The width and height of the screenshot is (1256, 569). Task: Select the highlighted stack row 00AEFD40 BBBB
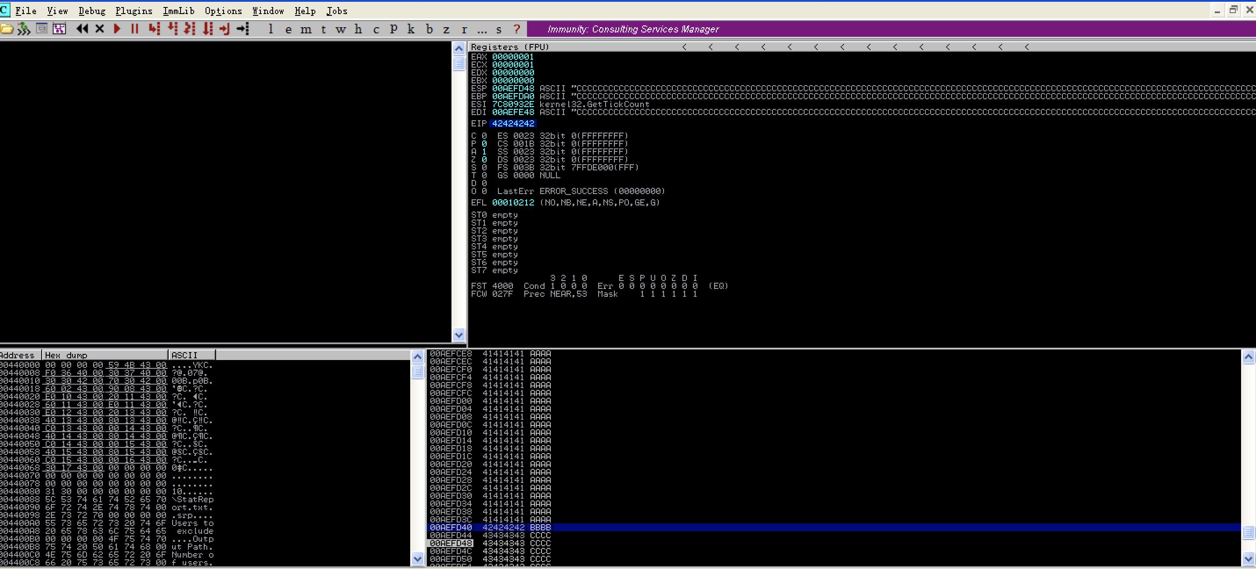pos(833,528)
